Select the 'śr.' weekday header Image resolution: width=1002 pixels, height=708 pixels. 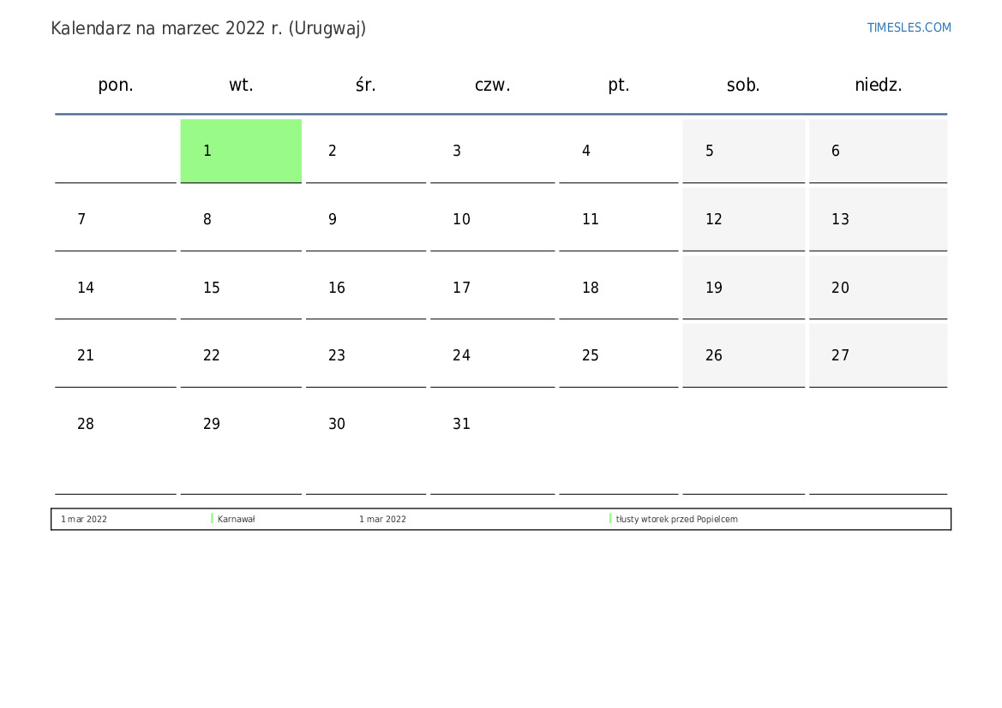point(365,85)
